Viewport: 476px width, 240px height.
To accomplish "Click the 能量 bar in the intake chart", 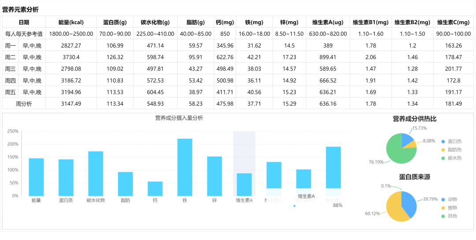I will pos(36,177).
